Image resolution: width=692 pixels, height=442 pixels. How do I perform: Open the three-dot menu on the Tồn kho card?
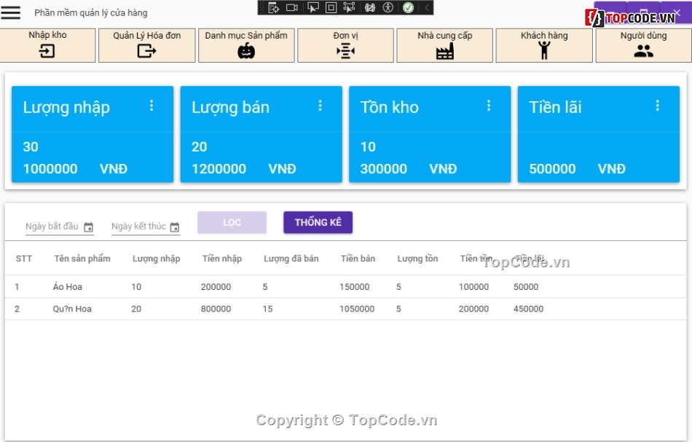pos(489,105)
